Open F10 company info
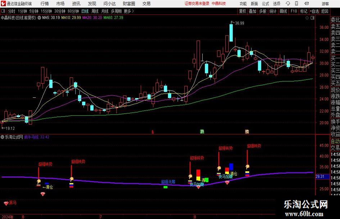The height and width of the screenshot is (219, 340). (294, 11)
